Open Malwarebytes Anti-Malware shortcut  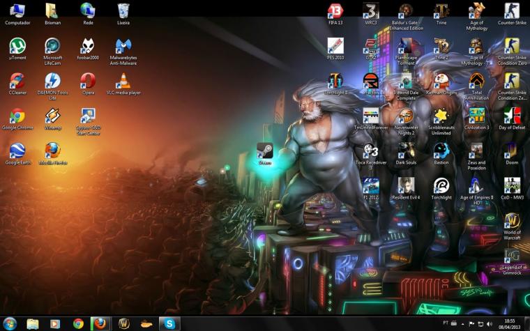tap(123, 52)
